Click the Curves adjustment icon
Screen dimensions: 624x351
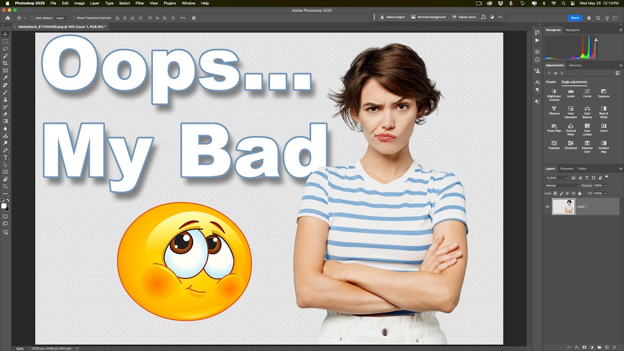(x=587, y=93)
